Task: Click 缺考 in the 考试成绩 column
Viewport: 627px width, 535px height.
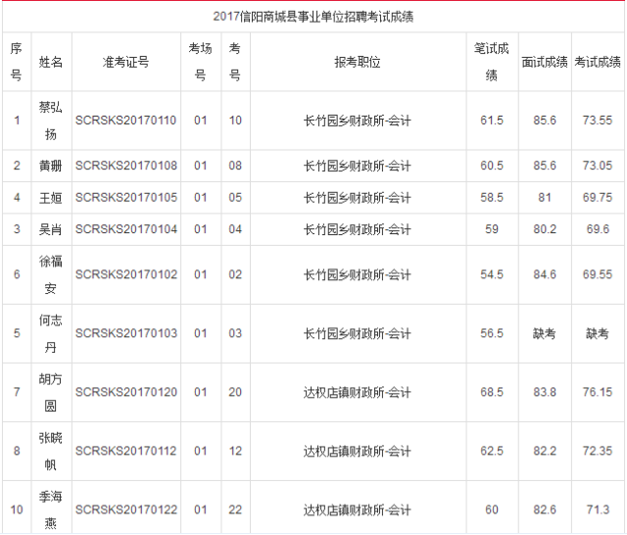Action: point(598,333)
